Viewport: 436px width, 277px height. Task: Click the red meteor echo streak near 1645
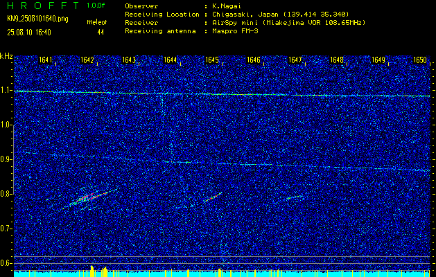(x=213, y=197)
